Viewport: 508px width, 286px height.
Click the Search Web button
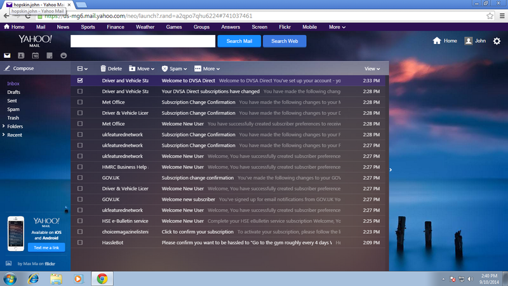(284, 41)
